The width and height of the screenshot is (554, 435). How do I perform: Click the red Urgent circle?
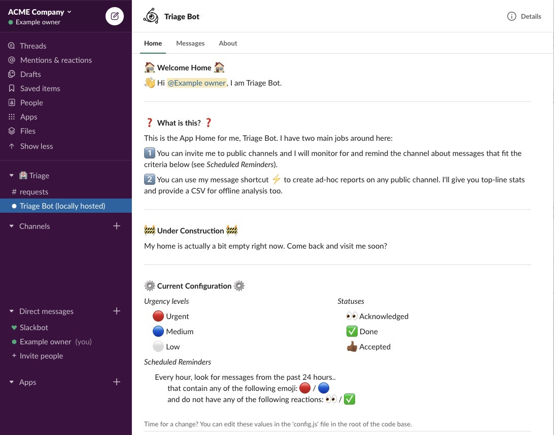[x=158, y=316]
